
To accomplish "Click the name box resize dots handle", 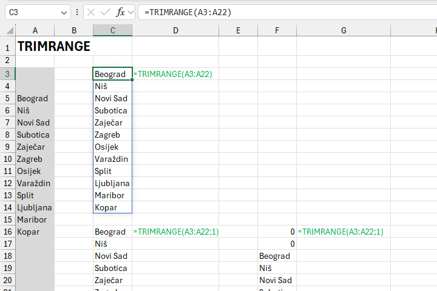I will click(x=77, y=12).
